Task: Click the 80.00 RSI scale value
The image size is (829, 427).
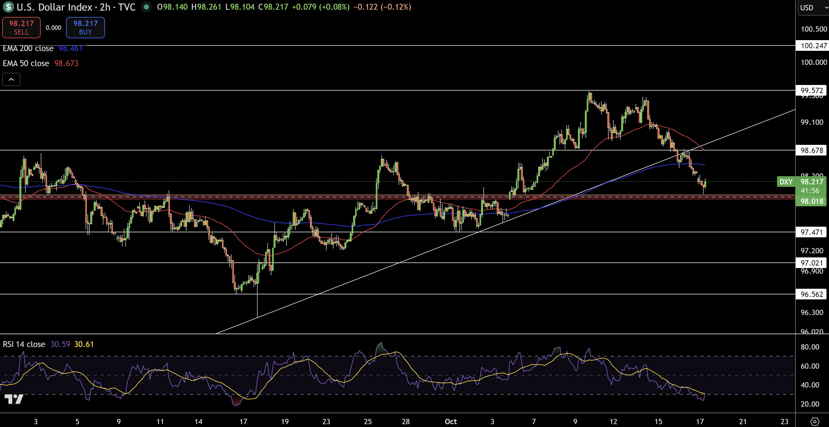Action: pyautogui.click(x=810, y=347)
